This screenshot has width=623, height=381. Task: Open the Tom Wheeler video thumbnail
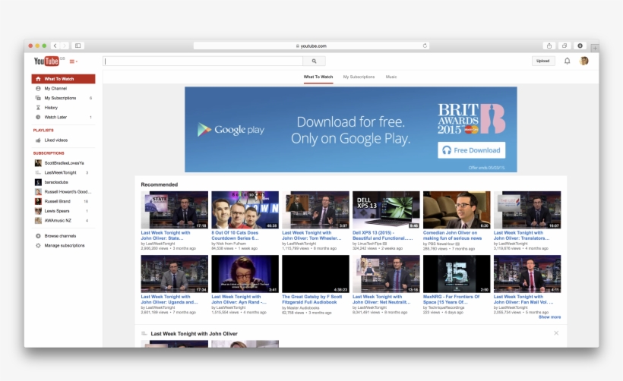(x=315, y=209)
